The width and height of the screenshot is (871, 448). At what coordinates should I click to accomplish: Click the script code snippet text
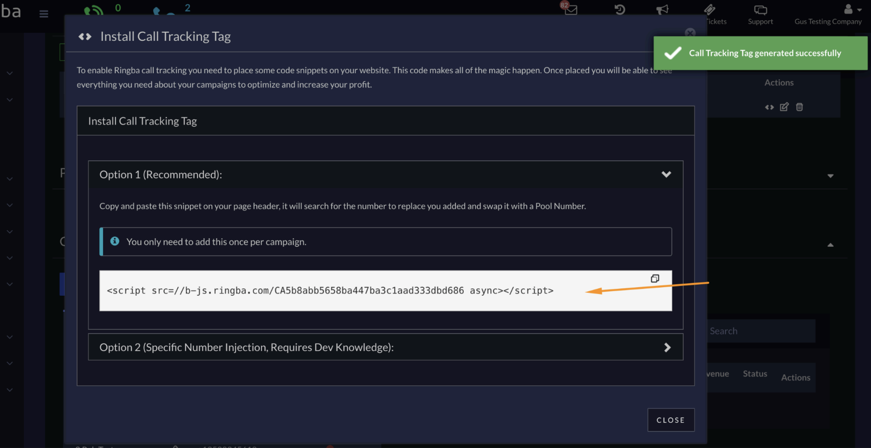[x=330, y=291]
